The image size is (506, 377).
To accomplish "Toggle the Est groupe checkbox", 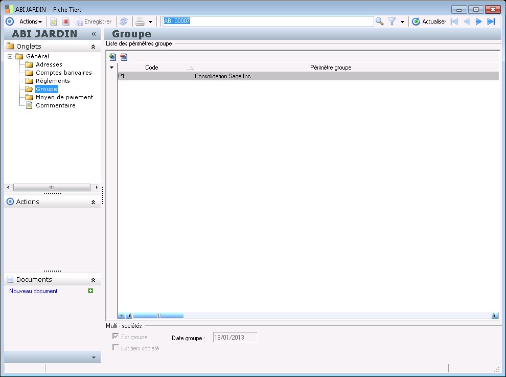I will click(x=116, y=337).
